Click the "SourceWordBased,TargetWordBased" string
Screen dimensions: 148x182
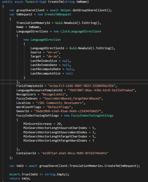[x=72, y=98]
